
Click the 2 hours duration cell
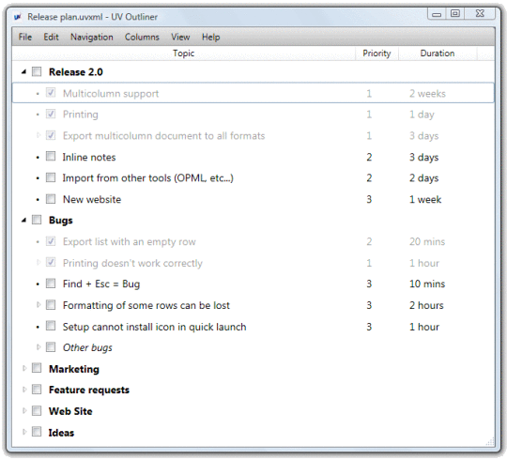tap(426, 305)
